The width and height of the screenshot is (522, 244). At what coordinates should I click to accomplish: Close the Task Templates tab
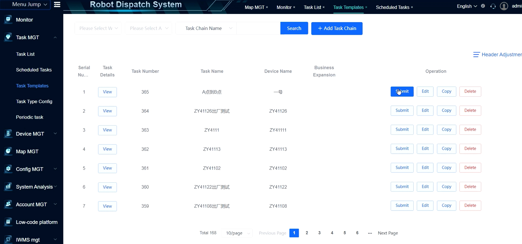click(366, 7)
